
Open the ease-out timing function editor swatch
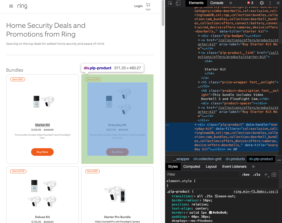tap(216, 196)
